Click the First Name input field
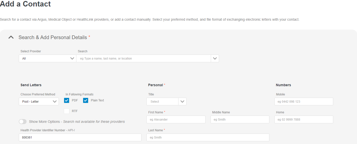The width and height of the screenshot is (357, 144). (x=176, y=119)
